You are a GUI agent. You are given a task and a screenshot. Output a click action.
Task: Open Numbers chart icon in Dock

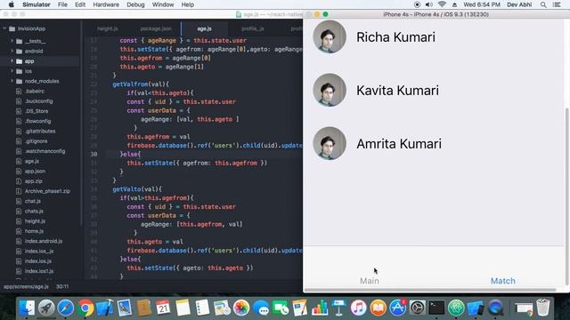click(320, 308)
